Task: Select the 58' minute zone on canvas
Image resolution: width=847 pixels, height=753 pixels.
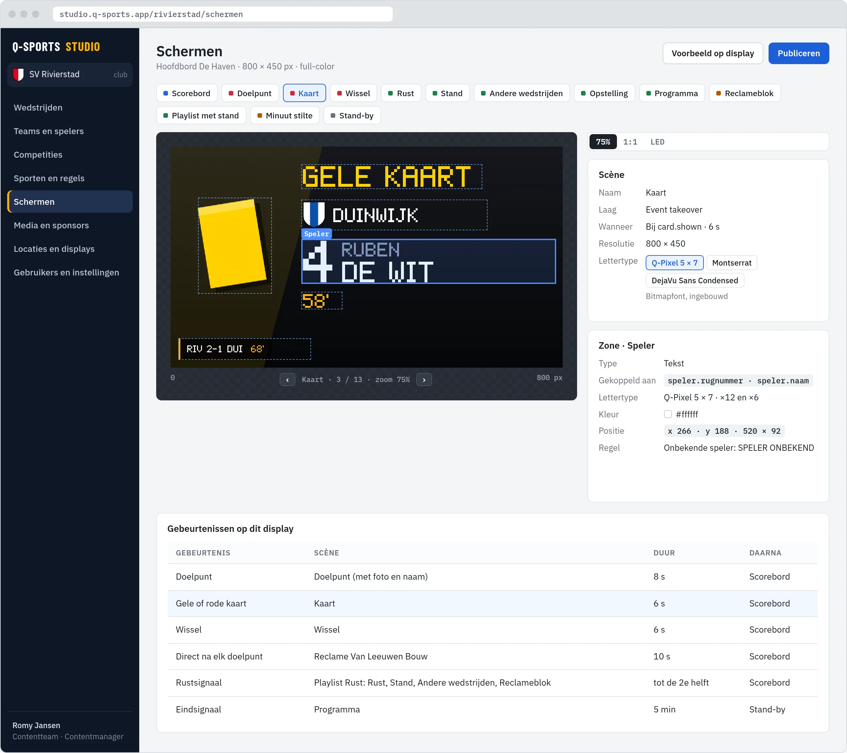Action: [322, 301]
